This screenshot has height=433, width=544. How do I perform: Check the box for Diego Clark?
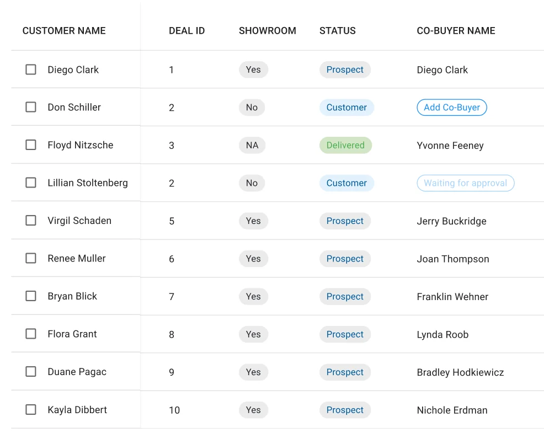coord(31,70)
